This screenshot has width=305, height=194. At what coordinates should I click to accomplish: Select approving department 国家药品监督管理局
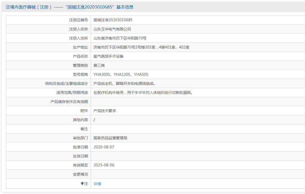coord(110,138)
